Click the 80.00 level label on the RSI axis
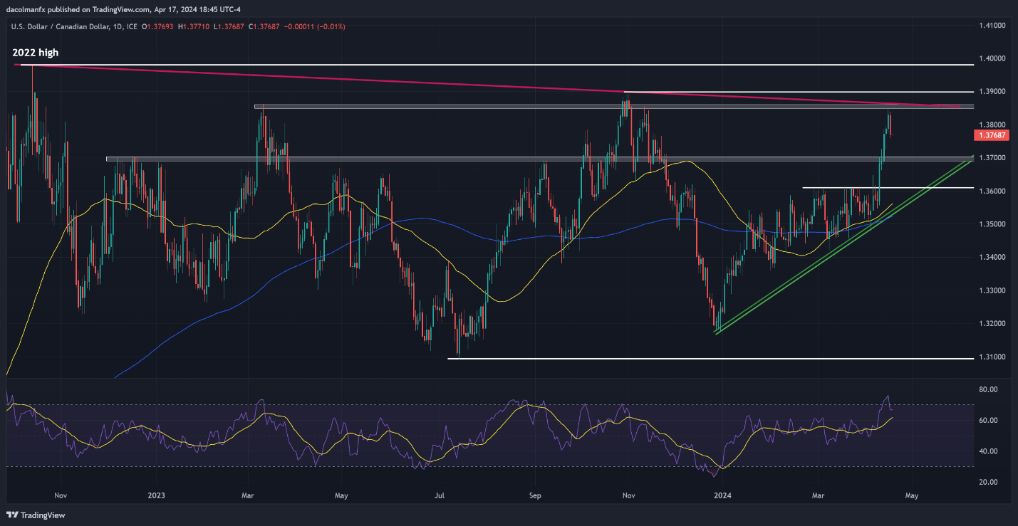The width and height of the screenshot is (1018, 526). click(987, 390)
